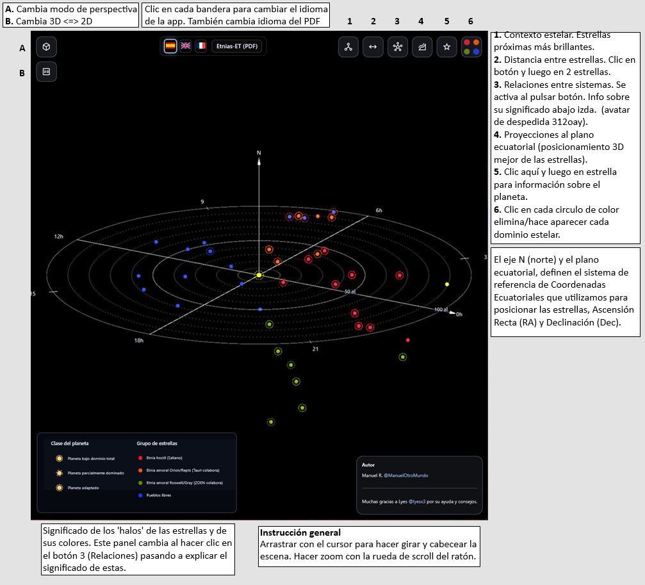
Task: Select the lone red star below 0h axis
Action: click(x=407, y=340)
